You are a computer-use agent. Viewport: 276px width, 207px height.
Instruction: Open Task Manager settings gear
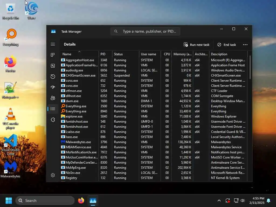click(53, 175)
